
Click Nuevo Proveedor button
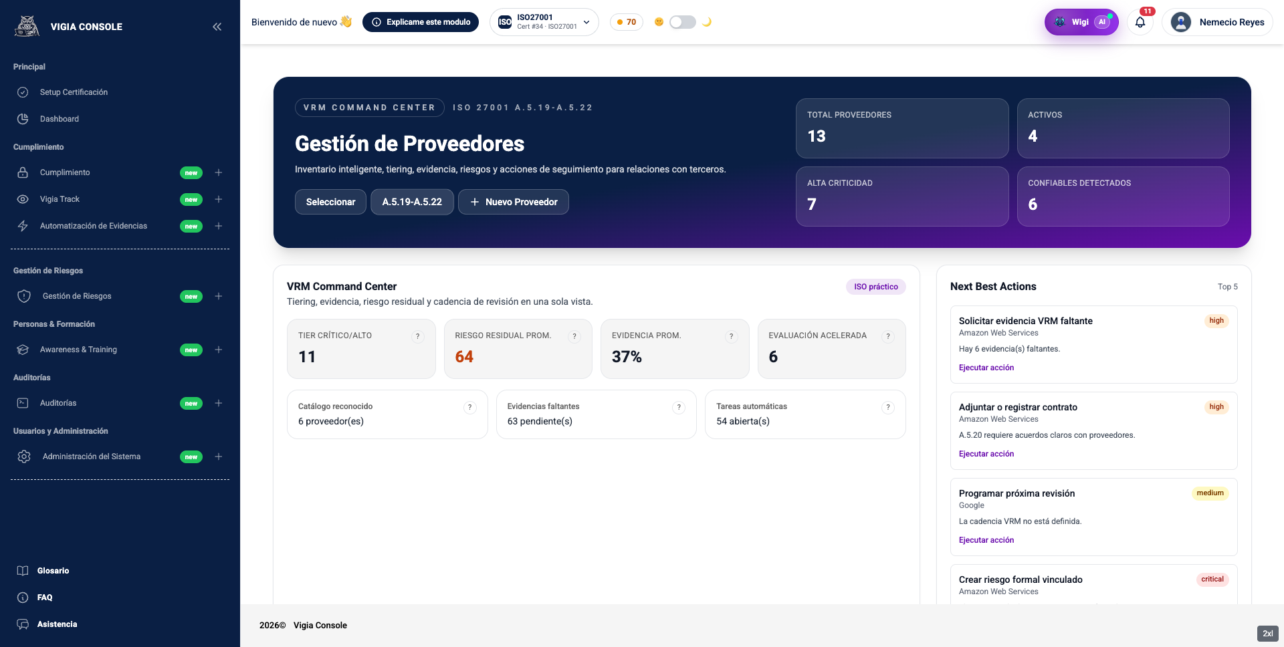[514, 202]
